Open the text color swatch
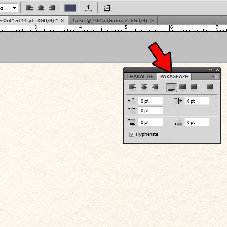The image size is (227, 227). click(70, 8)
